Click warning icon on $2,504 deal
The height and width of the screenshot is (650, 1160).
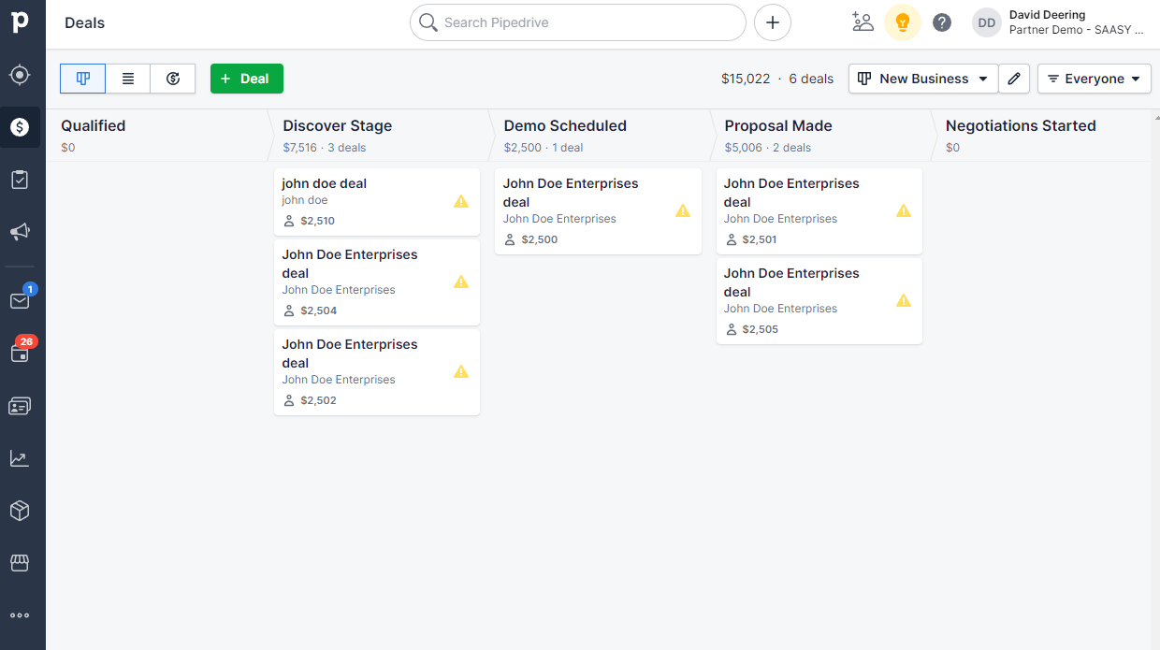pos(461,282)
